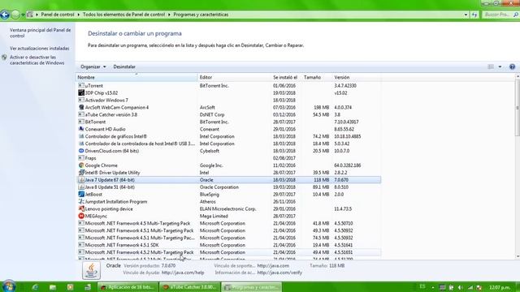Click the Jumpstart Installation Program icon
Image resolution: width=520 pixels, height=292 pixels.
click(81, 202)
